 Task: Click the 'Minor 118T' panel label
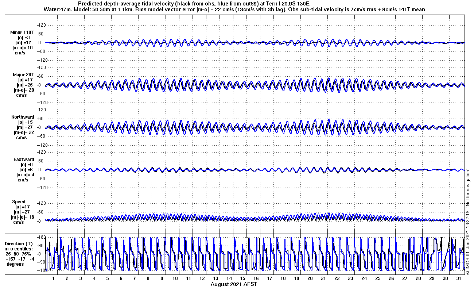coord(22,32)
